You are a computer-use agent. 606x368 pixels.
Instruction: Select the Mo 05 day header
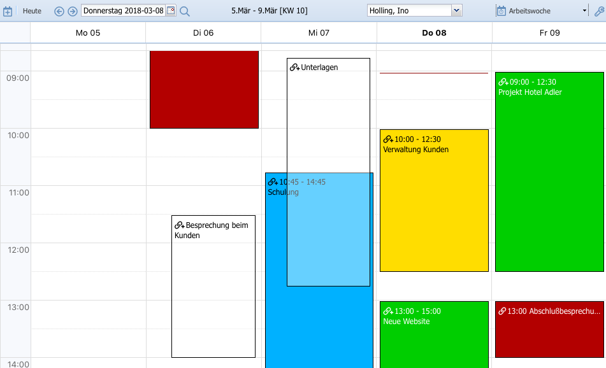(88, 32)
